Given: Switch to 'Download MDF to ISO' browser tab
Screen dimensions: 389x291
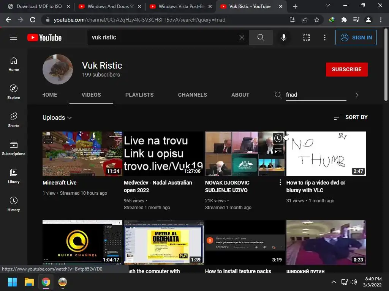Looking at the screenshot, I should (39, 6).
